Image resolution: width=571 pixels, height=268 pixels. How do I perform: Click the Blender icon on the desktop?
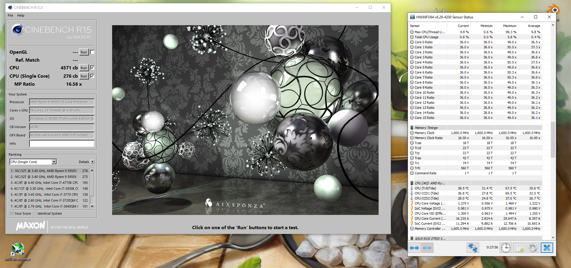pyautogui.click(x=553, y=9)
